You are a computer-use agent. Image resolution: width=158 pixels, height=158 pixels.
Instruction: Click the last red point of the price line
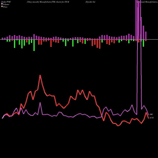pyautogui.click(x=149, y=118)
